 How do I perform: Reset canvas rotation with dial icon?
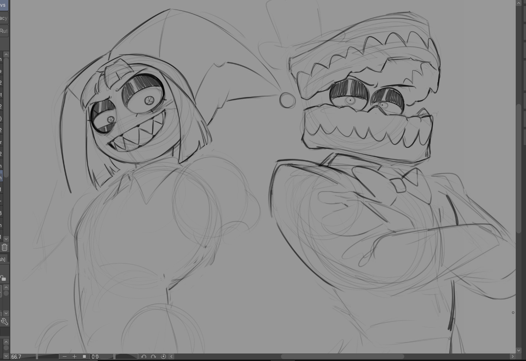tap(163, 356)
